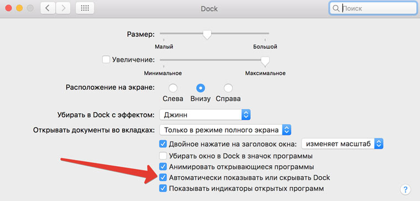
Task: Click the back navigation arrow
Action: pyautogui.click(x=48, y=8)
